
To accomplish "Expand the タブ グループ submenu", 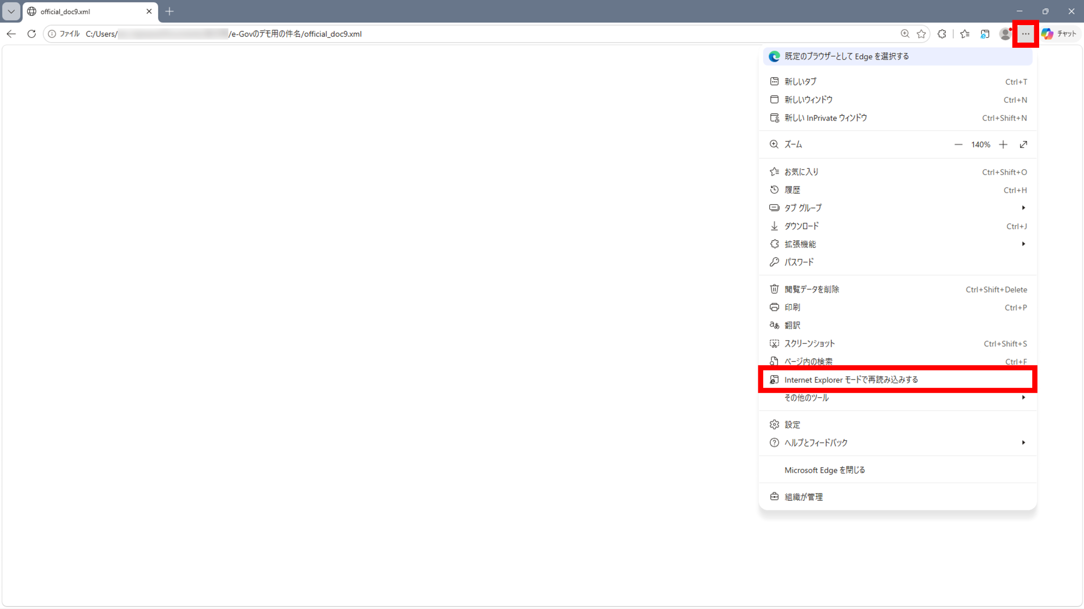I will coord(898,208).
